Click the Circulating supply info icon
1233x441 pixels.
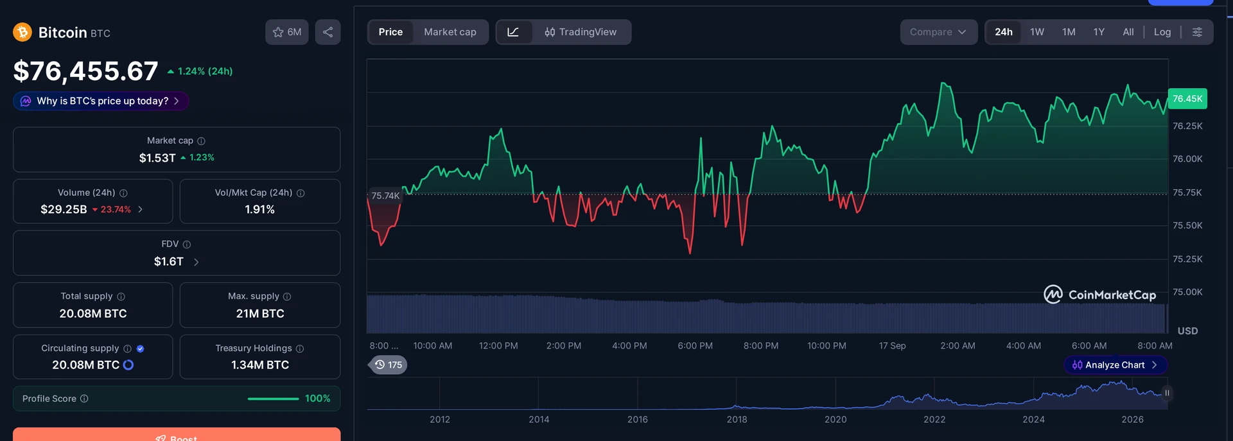[127, 349]
